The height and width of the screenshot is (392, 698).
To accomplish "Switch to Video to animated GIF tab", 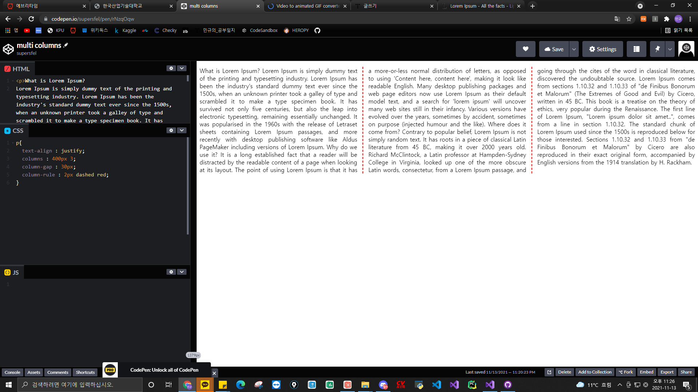I will (x=308, y=6).
